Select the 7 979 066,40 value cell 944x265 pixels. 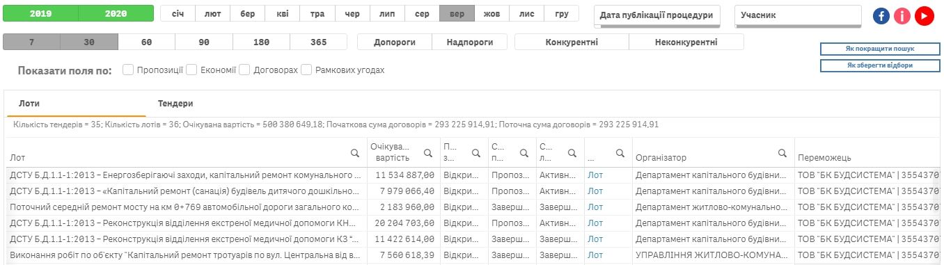[x=404, y=191]
